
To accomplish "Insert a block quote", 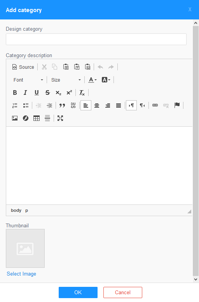I will coord(62,105).
